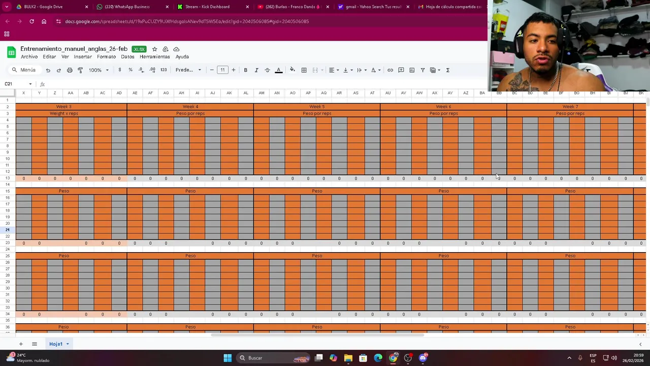Add a comment with the comment icon
The width and height of the screenshot is (650, 366).
[401, 70]
